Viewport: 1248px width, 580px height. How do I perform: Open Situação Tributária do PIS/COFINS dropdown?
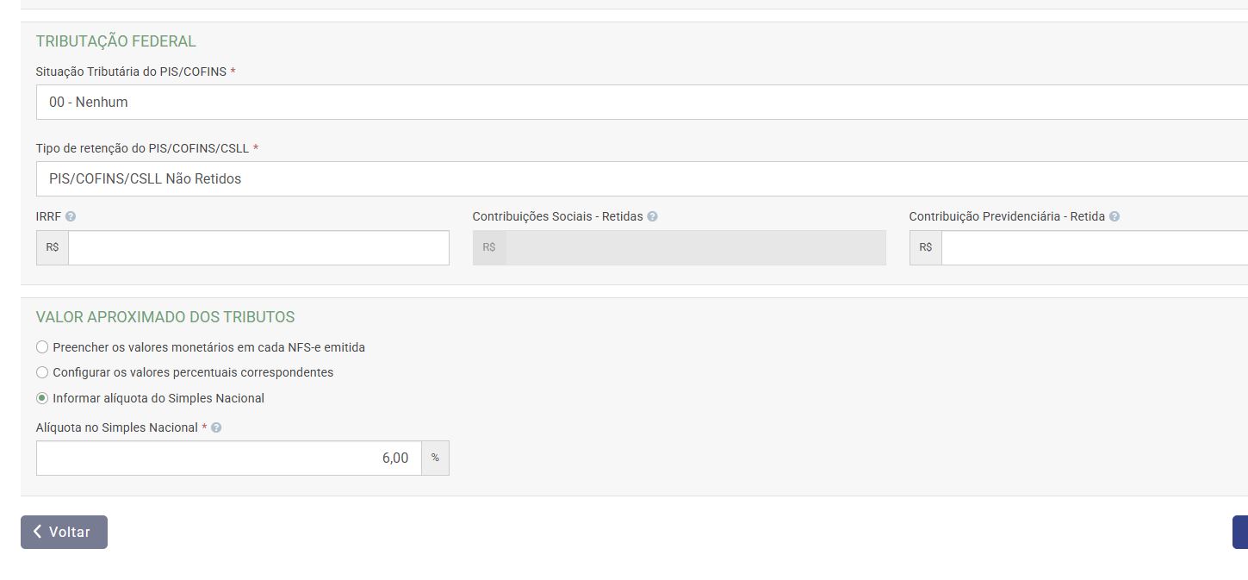(x=642, y=102)
